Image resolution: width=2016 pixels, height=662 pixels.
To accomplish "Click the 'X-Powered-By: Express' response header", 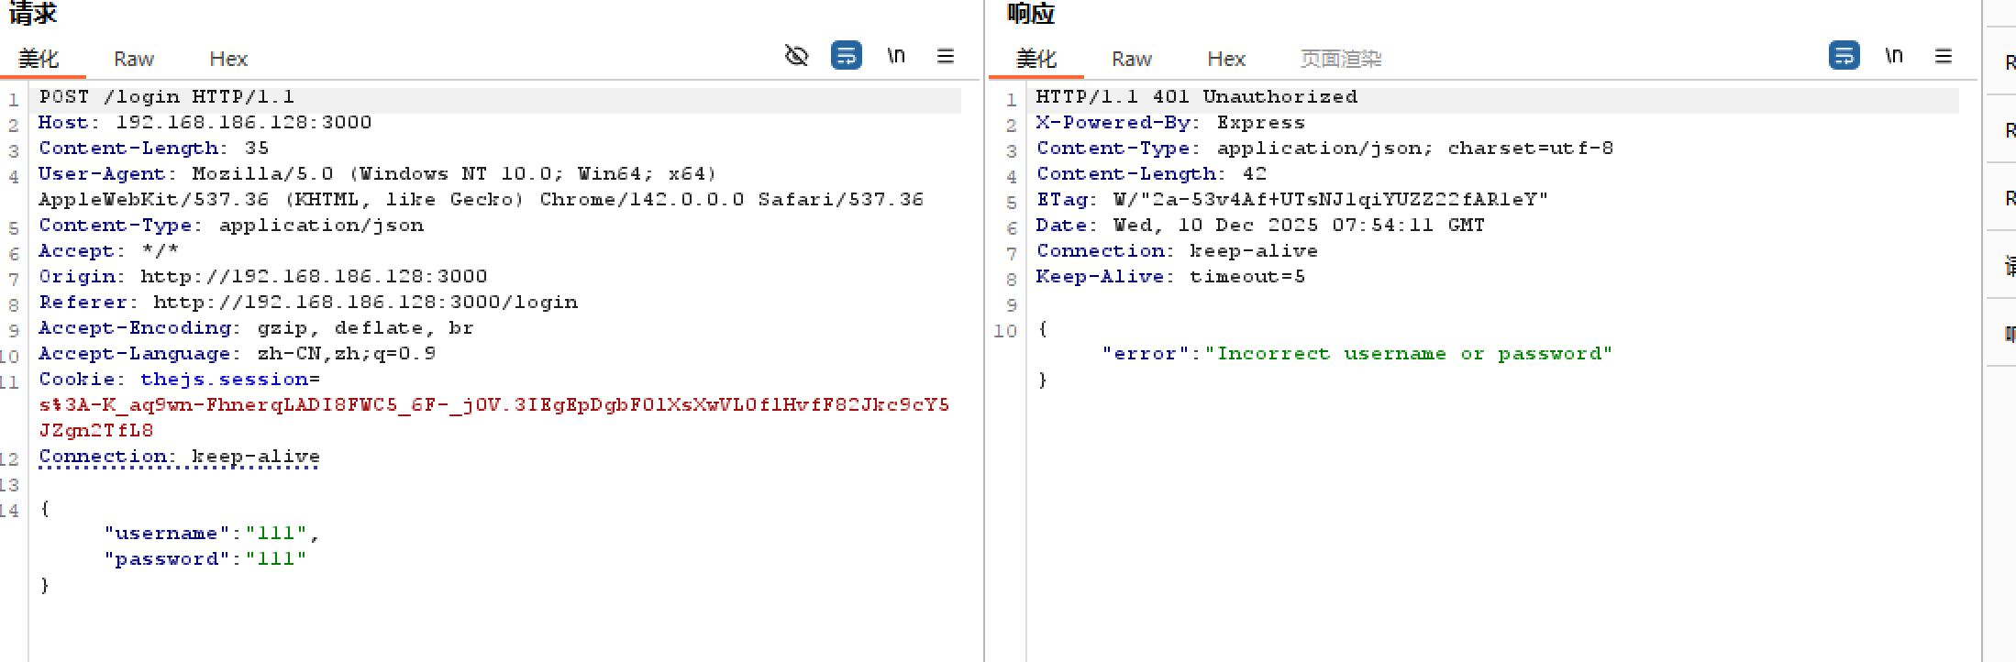I will click(1171, 123).
